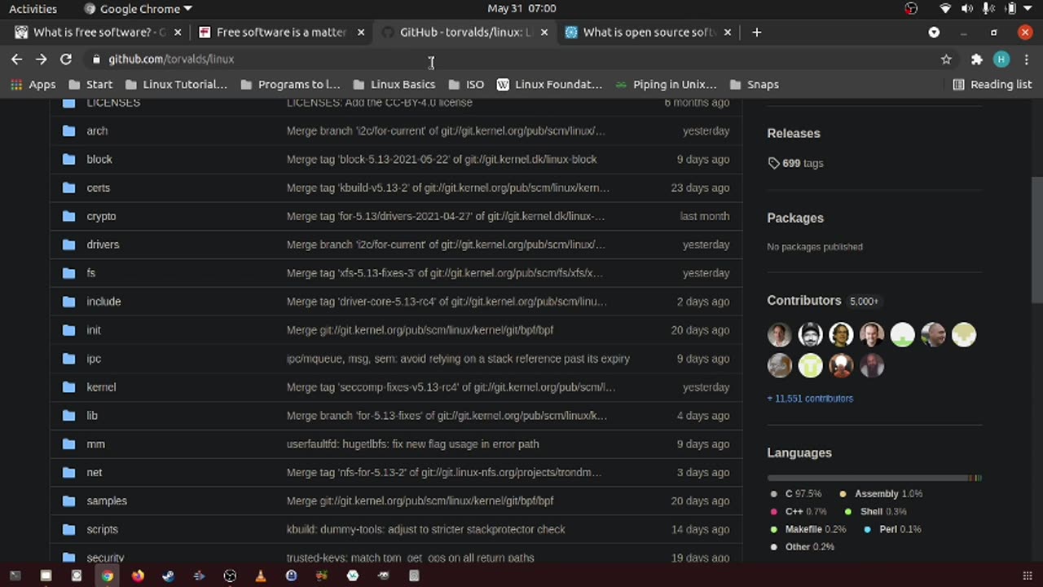
Task: Open the 'kbuild: dummy-tools' commit message
Action: click(425, 529)
